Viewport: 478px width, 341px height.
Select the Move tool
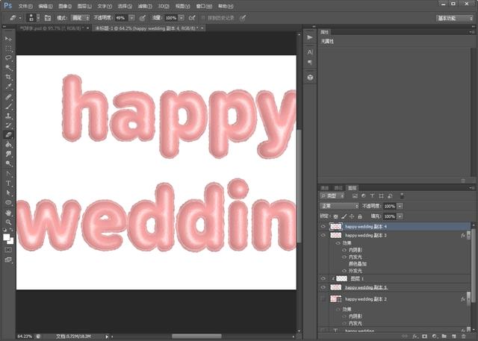[8, 39]
